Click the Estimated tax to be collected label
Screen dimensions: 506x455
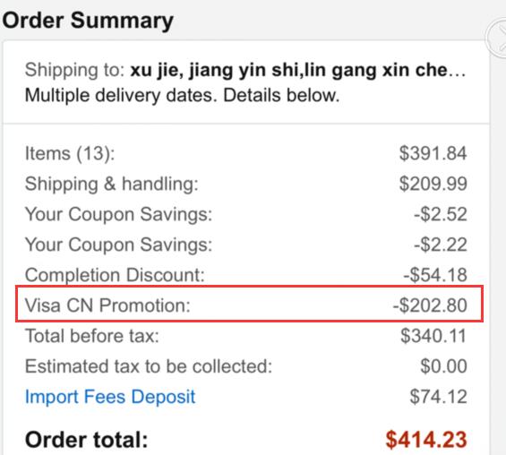(x=149, y=366)
